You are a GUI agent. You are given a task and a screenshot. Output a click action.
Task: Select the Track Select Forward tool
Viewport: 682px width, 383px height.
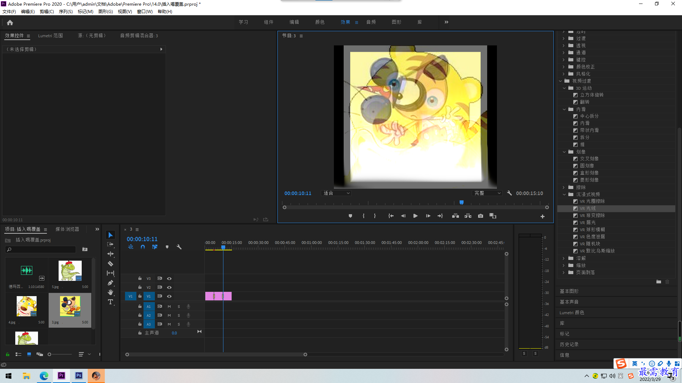[x=110, y=244]
